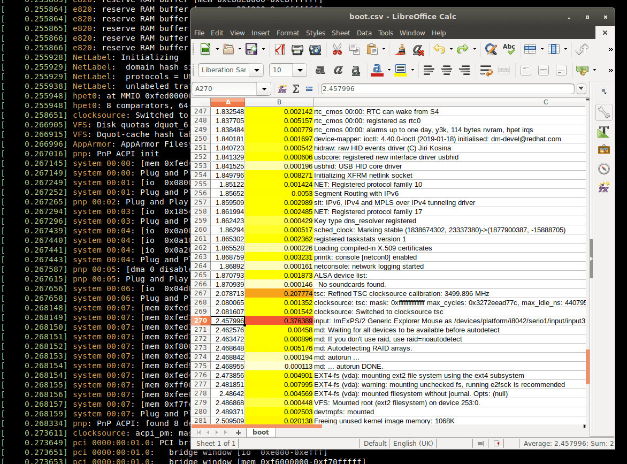This screenshot has width=627, height=464.
Task: Open the Undo history dropdown arrow
Action: pos(451,49)
